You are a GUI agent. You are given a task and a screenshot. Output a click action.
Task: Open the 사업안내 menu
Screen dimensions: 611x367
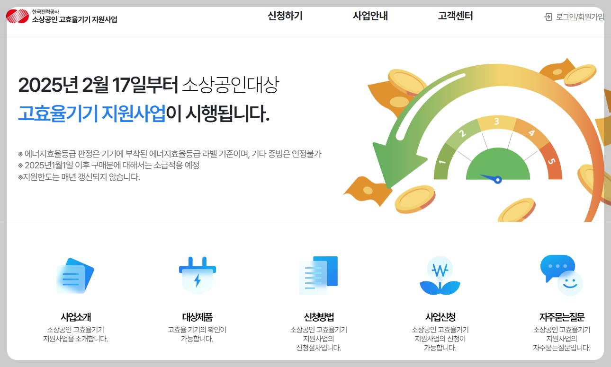[x=370, y=16]
